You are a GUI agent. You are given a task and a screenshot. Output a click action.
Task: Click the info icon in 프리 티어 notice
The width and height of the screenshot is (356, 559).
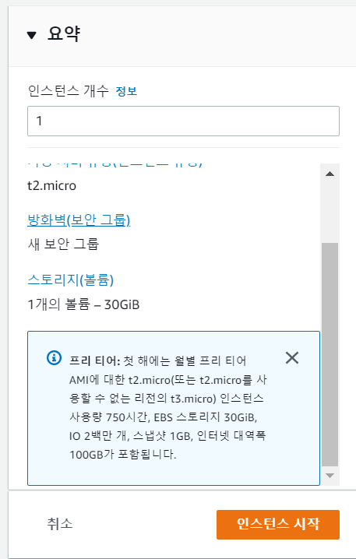click(x=54, y=357)
